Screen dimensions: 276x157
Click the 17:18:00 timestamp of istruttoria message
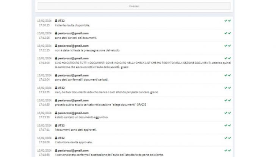44,142
